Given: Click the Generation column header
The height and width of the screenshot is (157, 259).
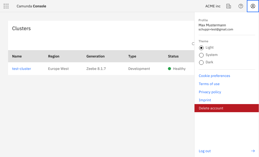Looking at the screenshot, I should coord(95,56).
